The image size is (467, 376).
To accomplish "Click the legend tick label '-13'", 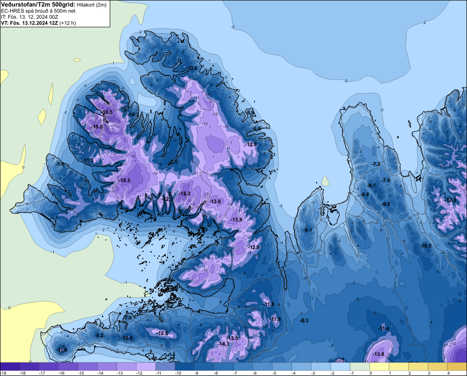I will click(x=120, y=373).
